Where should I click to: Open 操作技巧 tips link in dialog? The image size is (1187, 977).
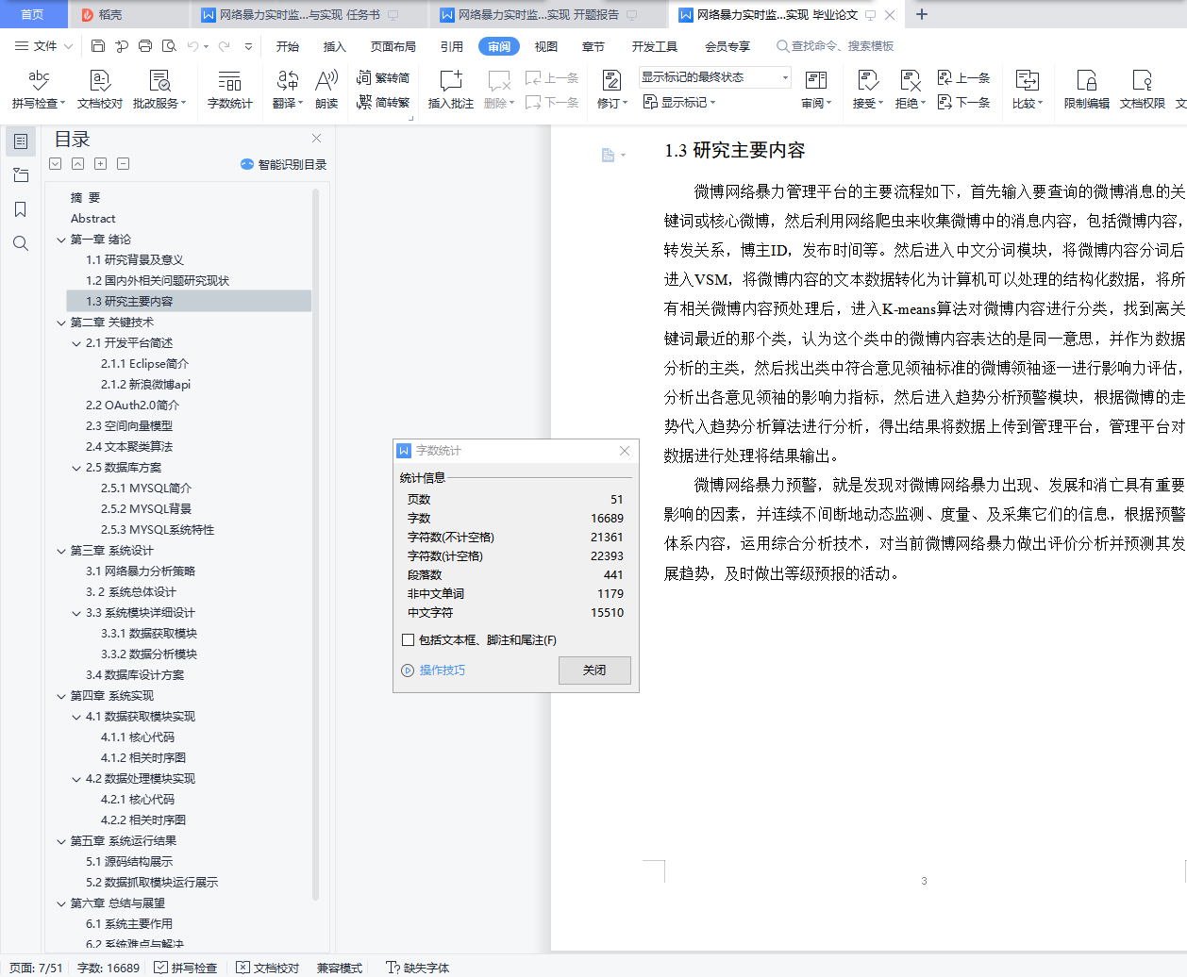click(x=433, y=671)
